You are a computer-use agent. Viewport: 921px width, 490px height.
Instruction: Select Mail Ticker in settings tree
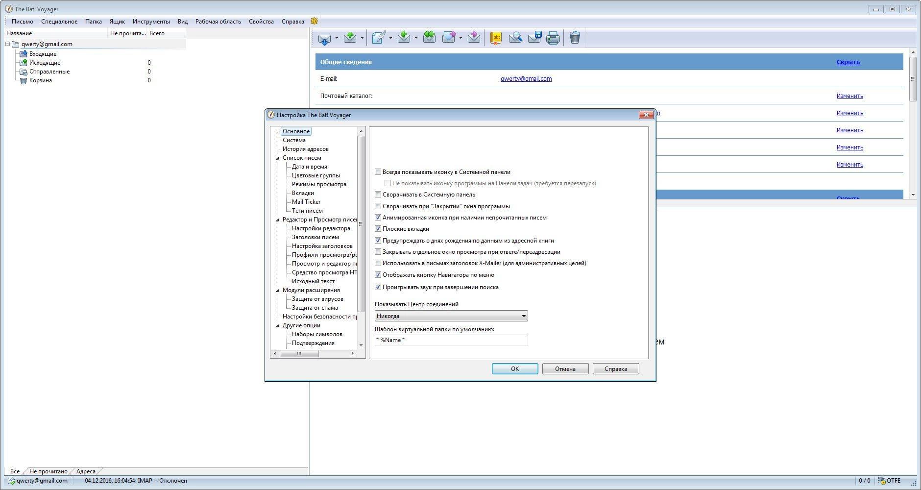coord(306,202)
